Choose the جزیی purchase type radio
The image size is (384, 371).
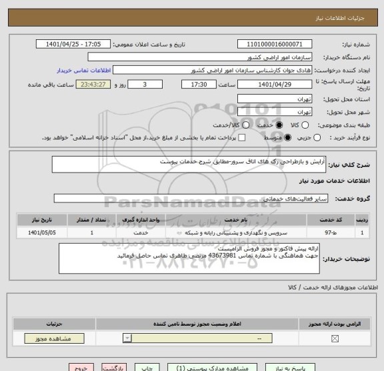click(x=317, y=137)
